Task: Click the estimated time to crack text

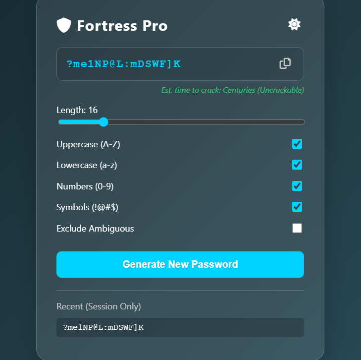Action: 232,90
